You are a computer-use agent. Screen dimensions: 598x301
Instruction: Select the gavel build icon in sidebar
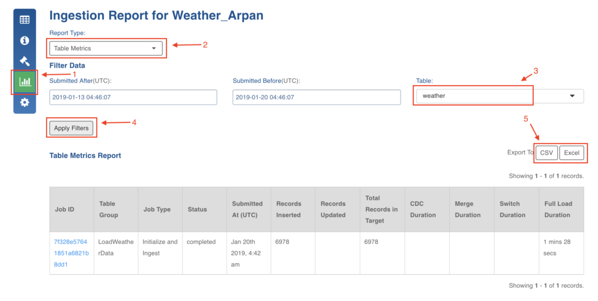[x=25, y=61]
